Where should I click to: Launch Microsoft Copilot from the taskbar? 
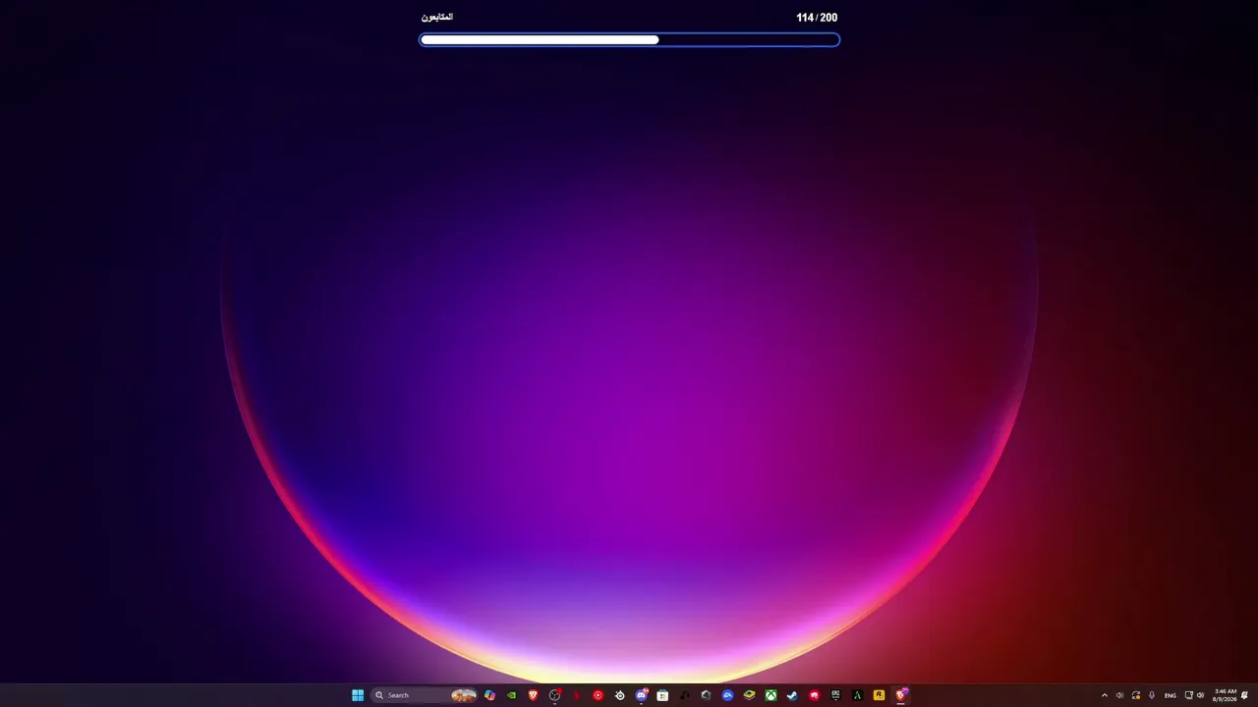[x=489, y=695]
